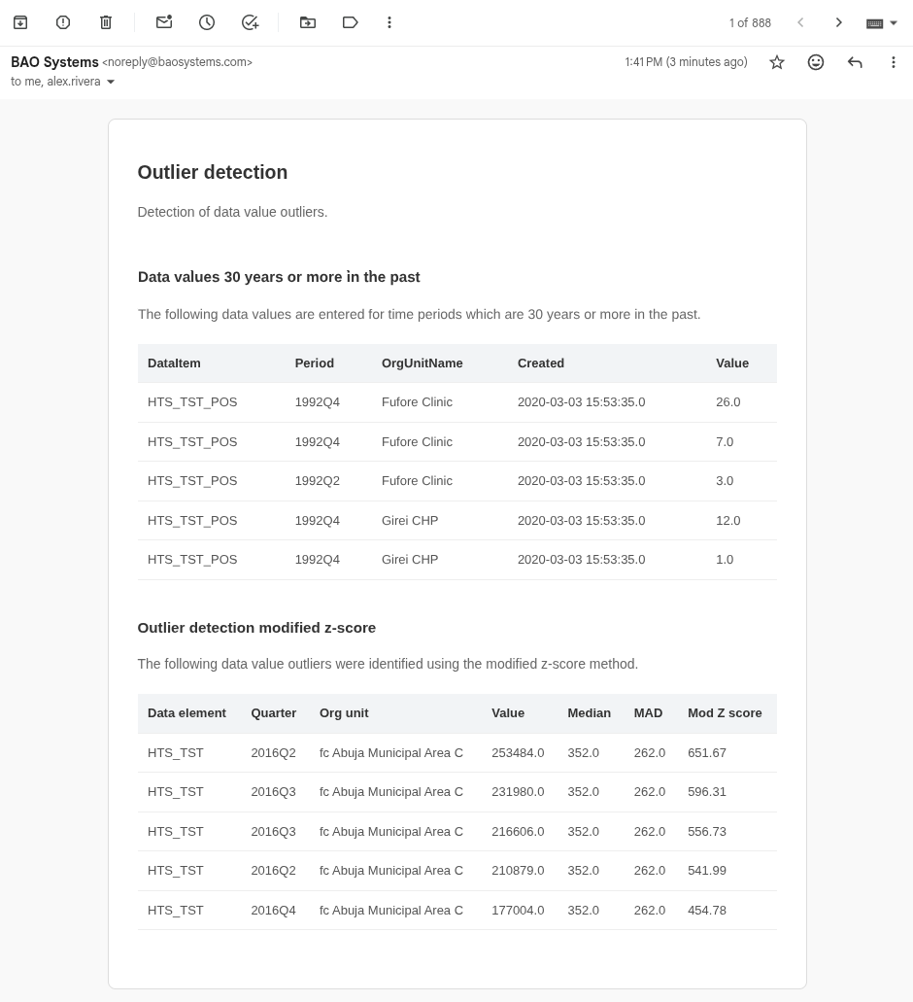The width and height of the screenshot is (913, 1002).
Task: Select the 253484.0 value cell
Action: point(518,753)
